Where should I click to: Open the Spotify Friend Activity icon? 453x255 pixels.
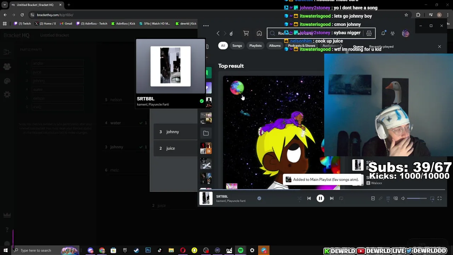click(x=392, y=33)
